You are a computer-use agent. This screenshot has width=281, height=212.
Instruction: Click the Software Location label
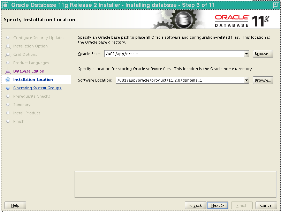(95, 80)
